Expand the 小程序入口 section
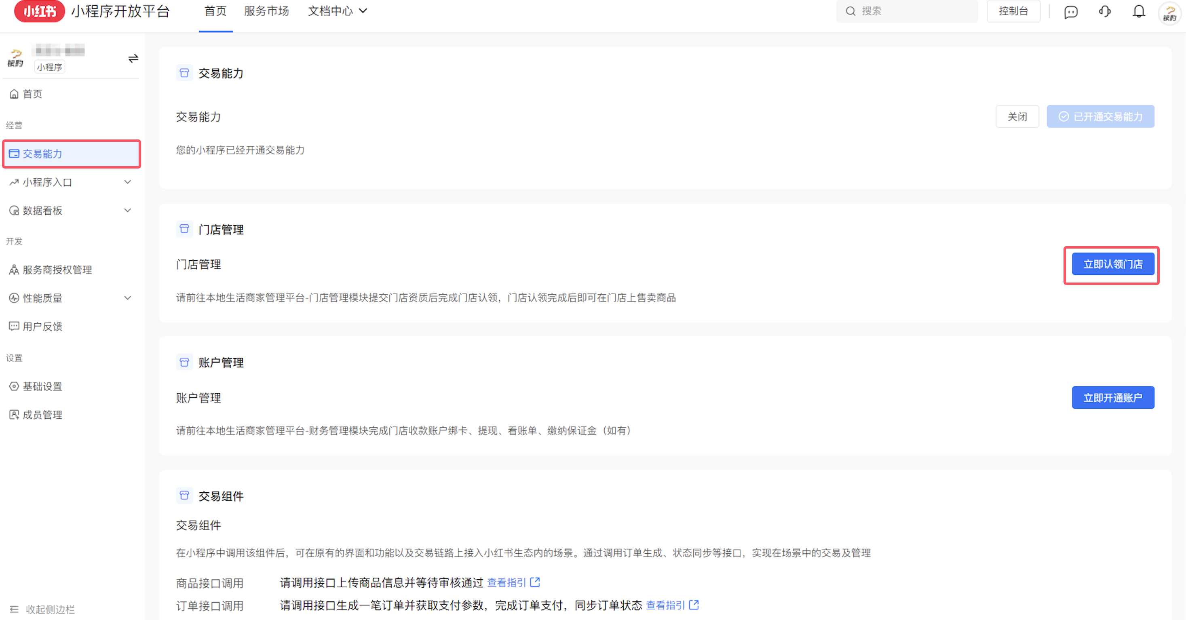 [x=127, y=182]
